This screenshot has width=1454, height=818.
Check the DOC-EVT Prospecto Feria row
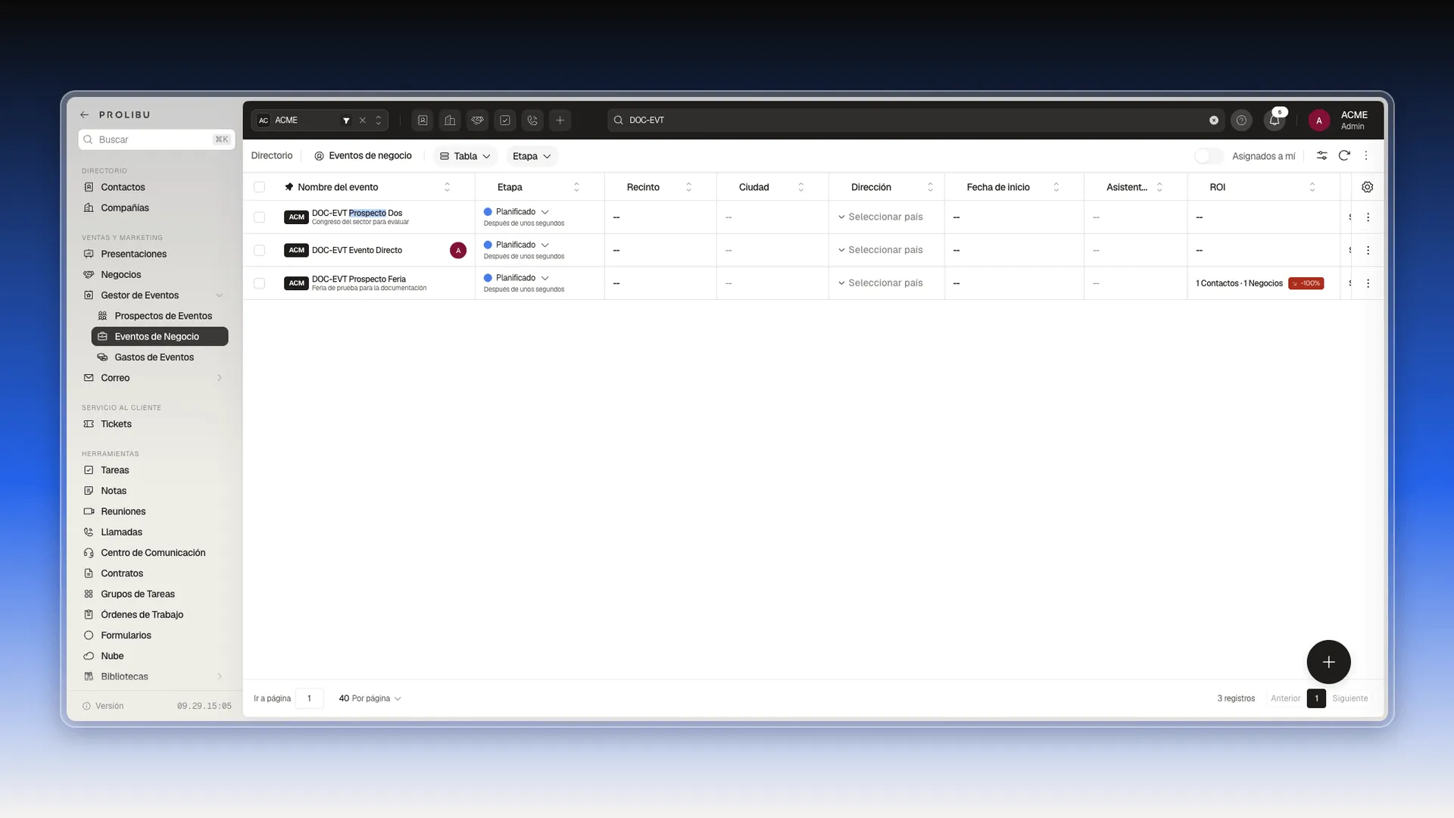[x=259, y=283]
